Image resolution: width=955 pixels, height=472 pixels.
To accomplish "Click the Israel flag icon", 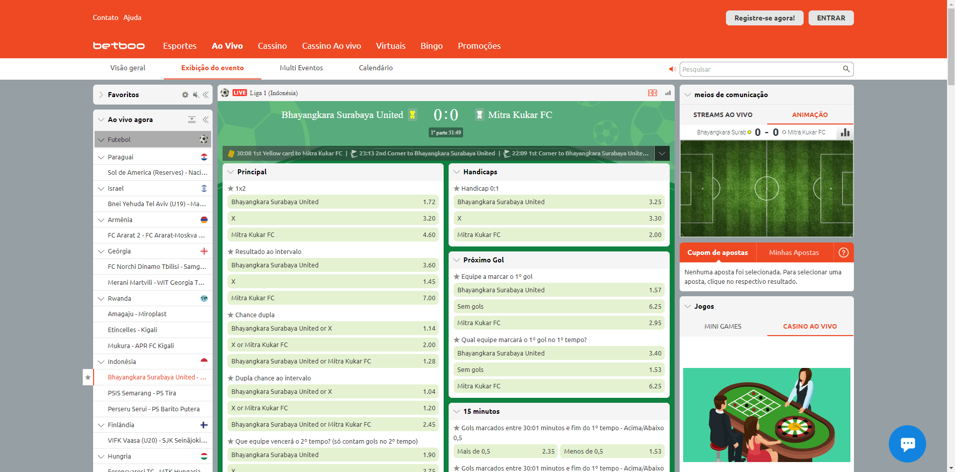I will pyautogui.click(x=204, y=188).
